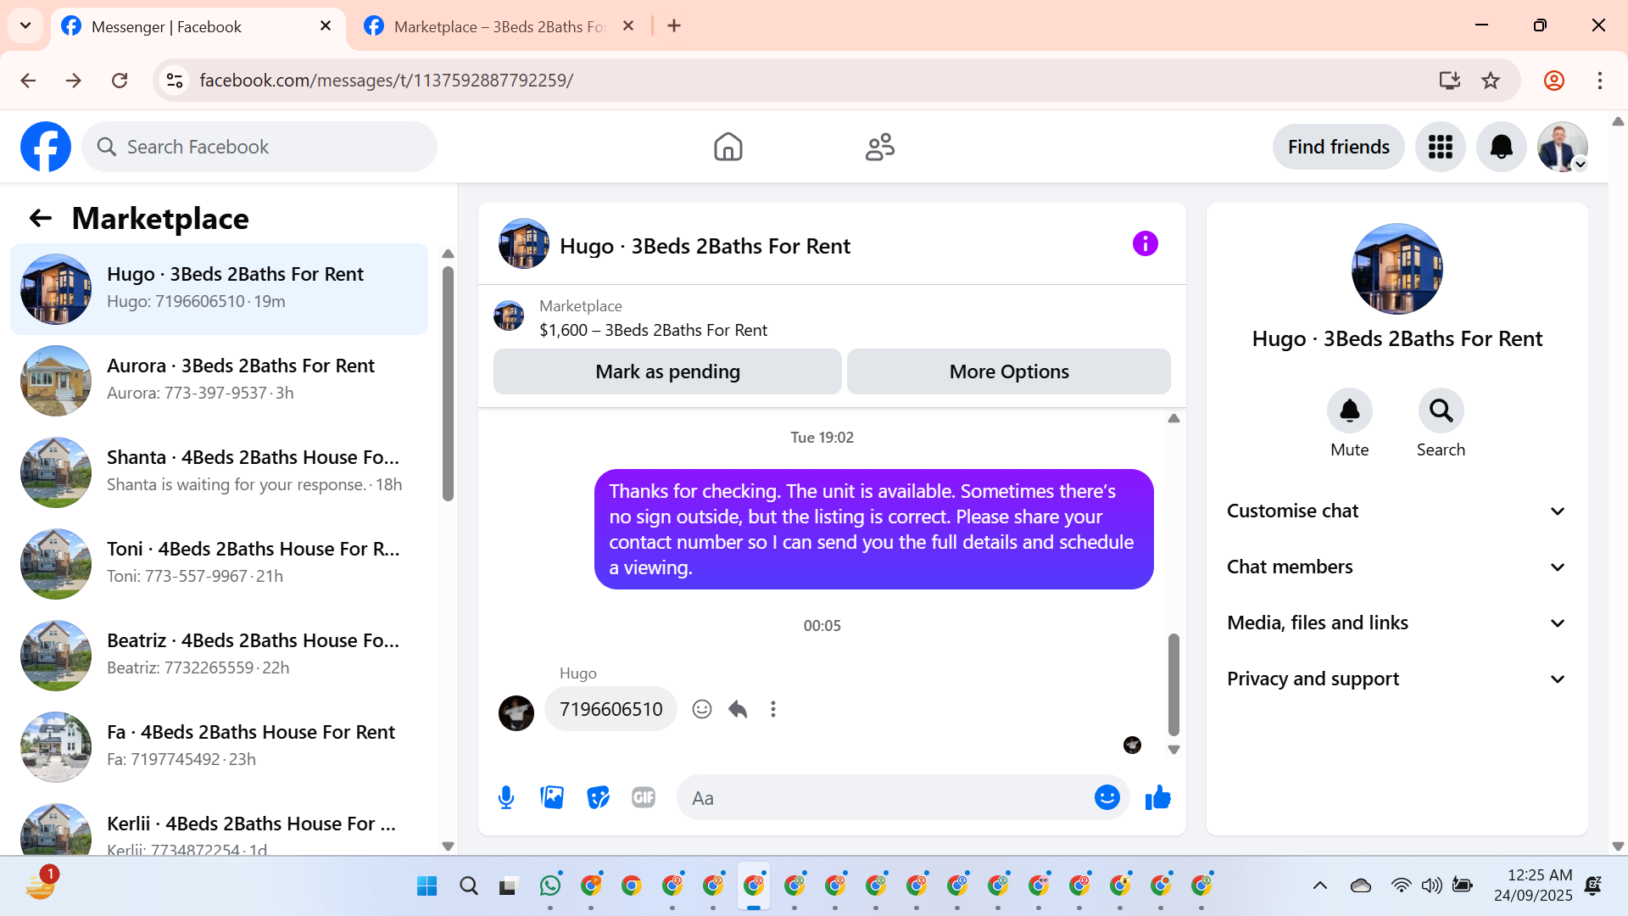This screenshot has width=1628, height=916.
Task: Open a new browser tab
Action: pyautogui.click(x=674, y=26)
